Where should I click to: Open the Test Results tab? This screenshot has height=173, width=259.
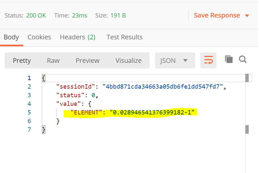125,37
